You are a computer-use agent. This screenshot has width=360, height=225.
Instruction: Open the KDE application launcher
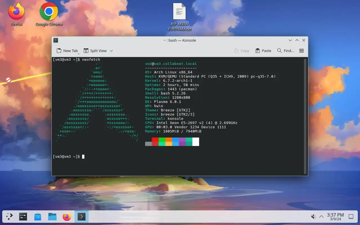pos(10,217)
